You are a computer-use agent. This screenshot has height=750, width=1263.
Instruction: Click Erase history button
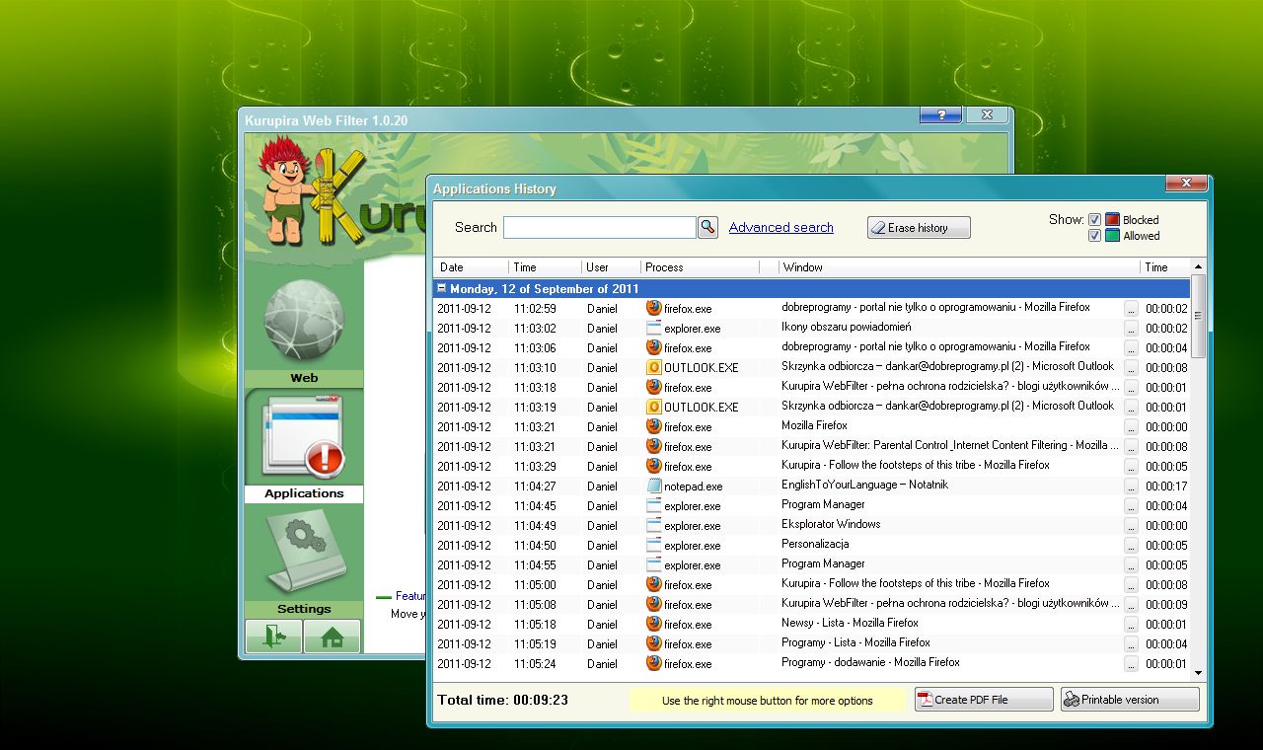pos(919,228)
